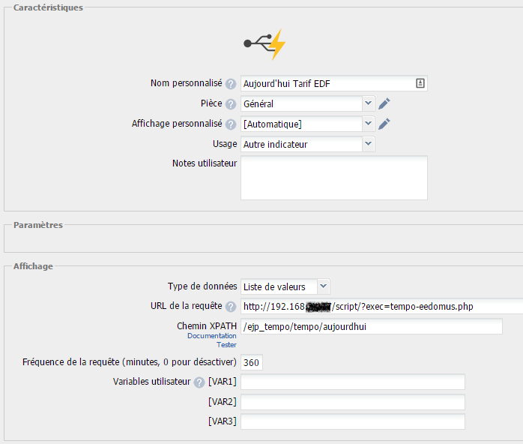Expand the Type de données dropdown

point(285,286)
